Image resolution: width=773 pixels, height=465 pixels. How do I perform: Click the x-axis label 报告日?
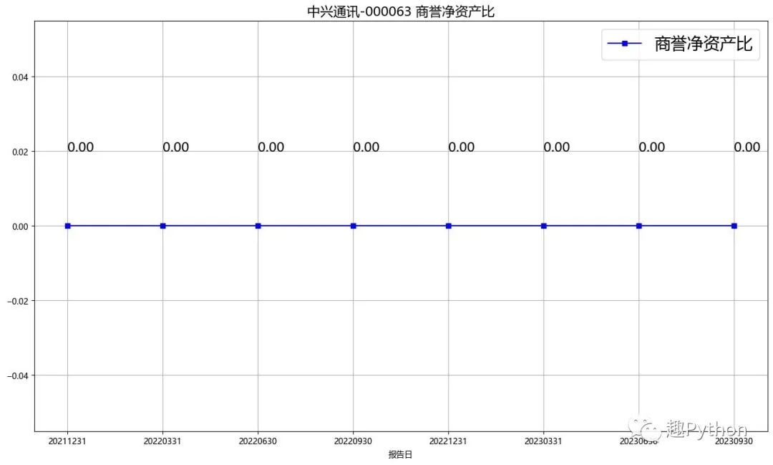[400, 455]
